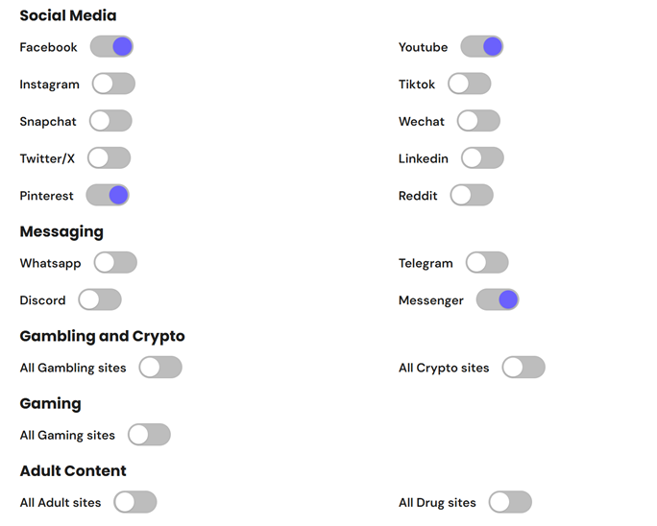Toggle the Telegram switch on
This screenshot has width=657, height=526.
(x=487, y=263)
